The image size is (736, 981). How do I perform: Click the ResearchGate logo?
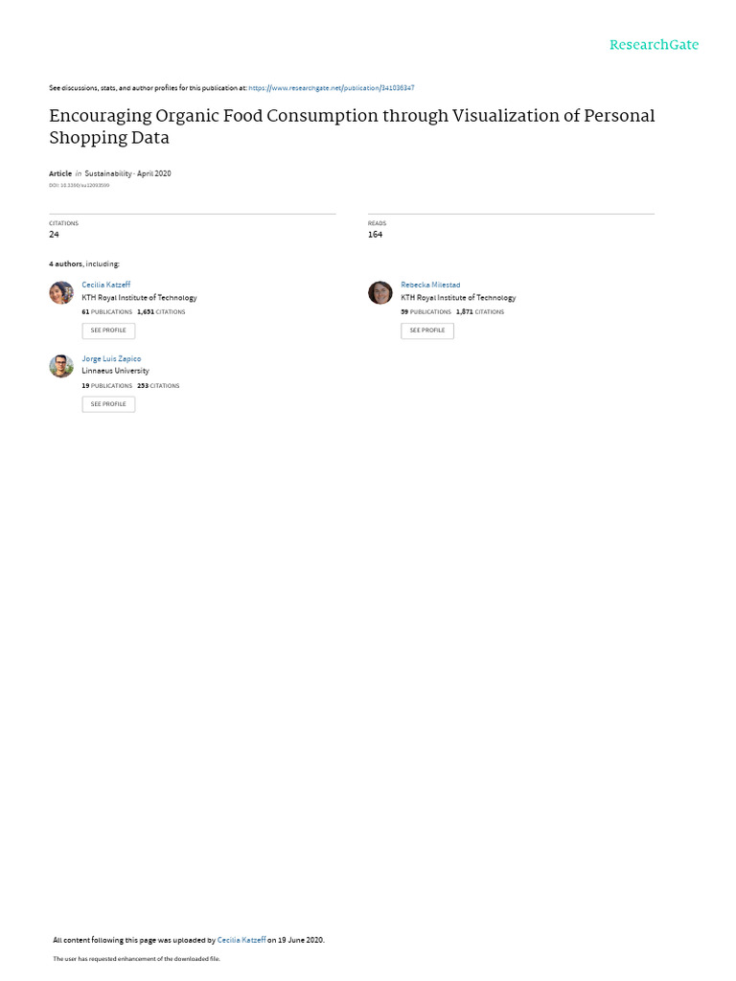(x=654, y=45)
